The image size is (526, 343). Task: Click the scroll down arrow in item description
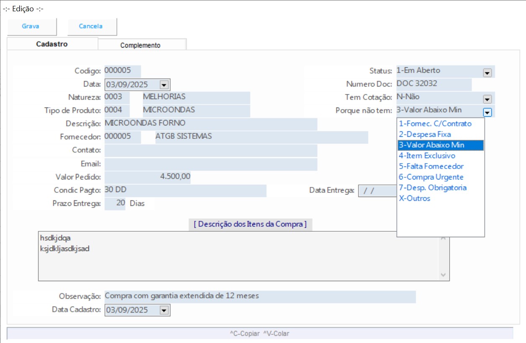coord(444,275)
